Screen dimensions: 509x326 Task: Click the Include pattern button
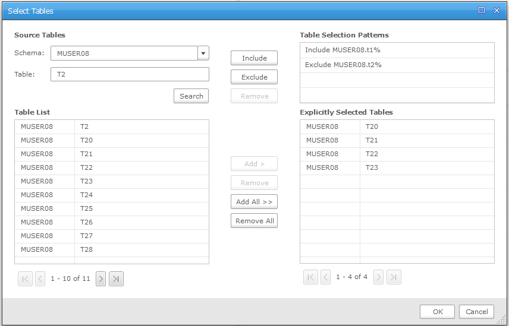point(254,58)
